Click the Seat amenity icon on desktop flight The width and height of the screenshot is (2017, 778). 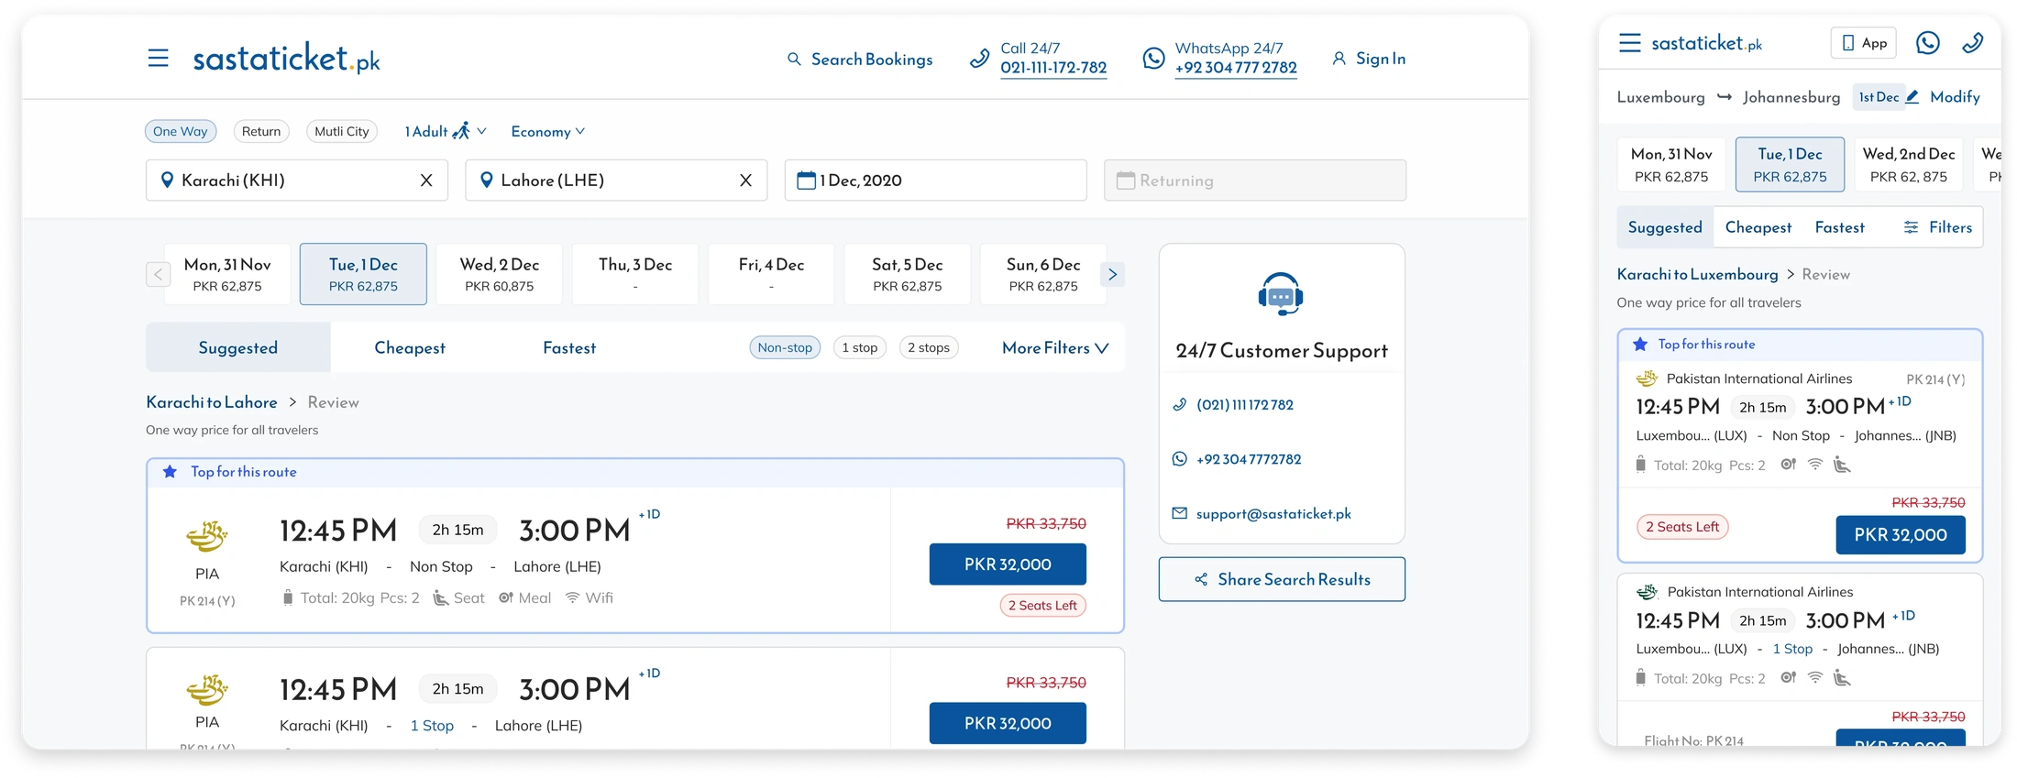point(441,598)
